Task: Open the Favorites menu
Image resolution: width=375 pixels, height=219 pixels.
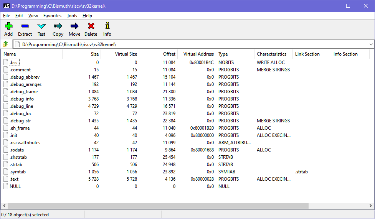Action: [x=52, y=16]
